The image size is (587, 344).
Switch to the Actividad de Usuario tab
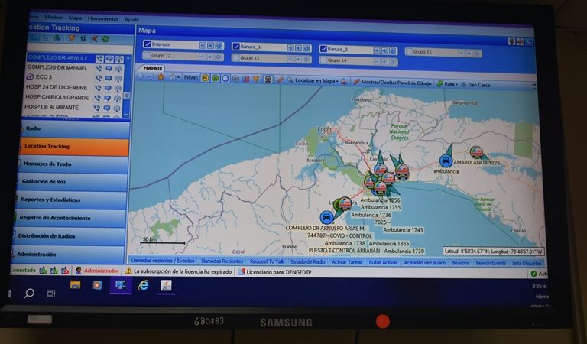click(x=424, y=263)
